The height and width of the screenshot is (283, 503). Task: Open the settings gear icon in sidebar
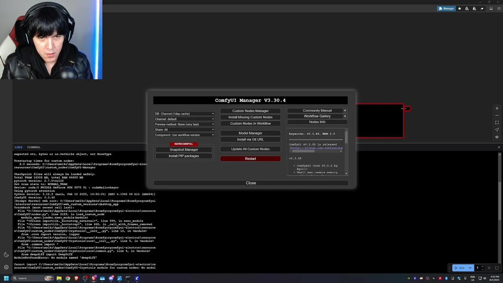[x=6, y=267]
